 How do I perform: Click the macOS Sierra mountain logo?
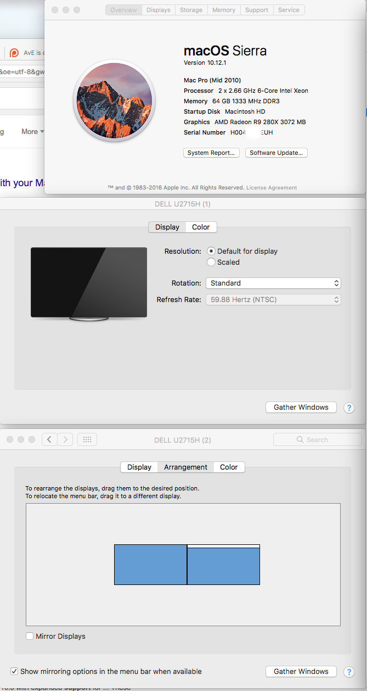tap(115, 101)
